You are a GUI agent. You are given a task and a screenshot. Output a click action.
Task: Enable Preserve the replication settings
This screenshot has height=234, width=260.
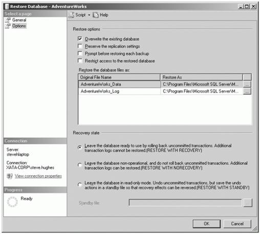pyautogui.click(x=80, y=46)
